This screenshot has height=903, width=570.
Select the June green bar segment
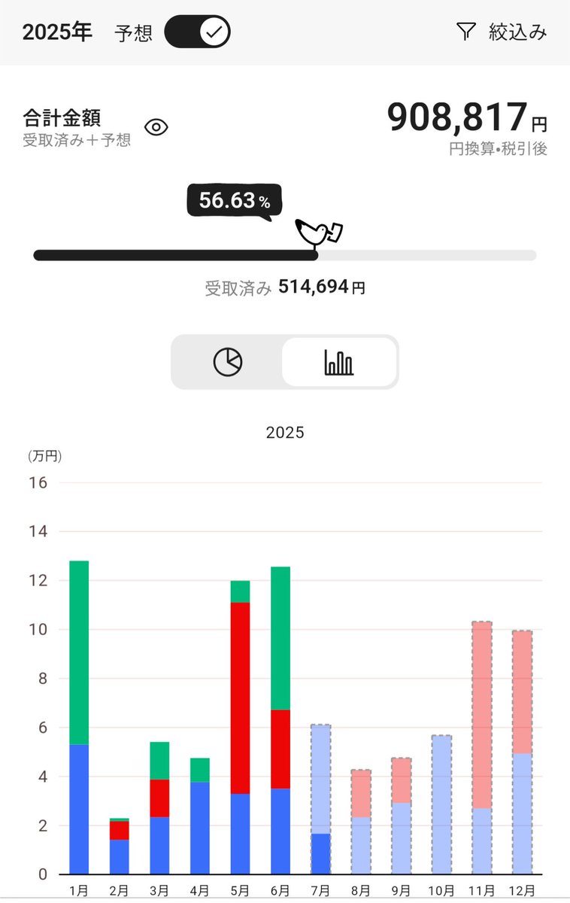(x=280, y=638)
